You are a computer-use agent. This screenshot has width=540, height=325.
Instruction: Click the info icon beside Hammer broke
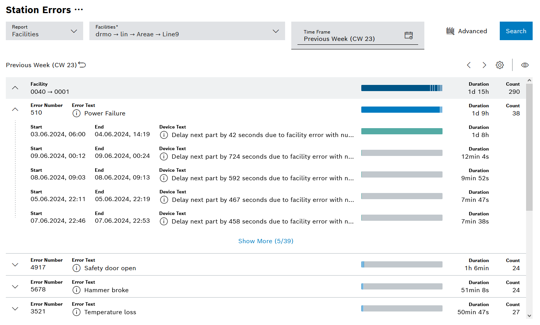click(x=76, y=290)
